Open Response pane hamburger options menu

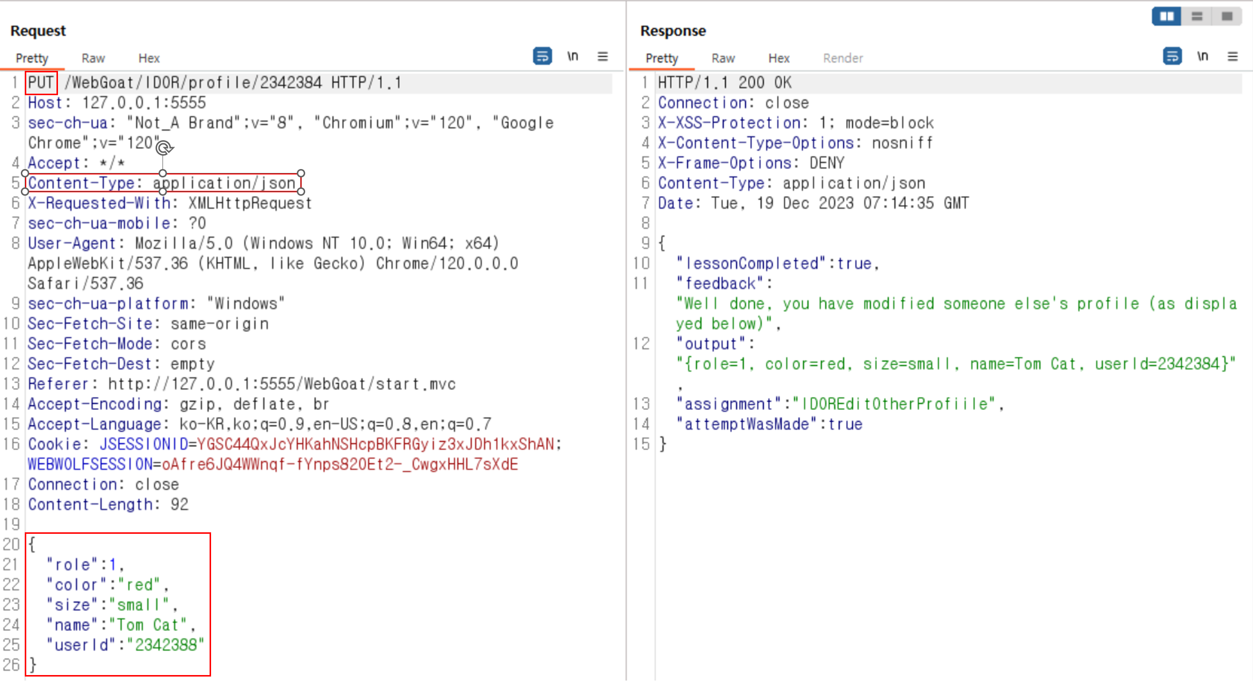pos(1233,57)
